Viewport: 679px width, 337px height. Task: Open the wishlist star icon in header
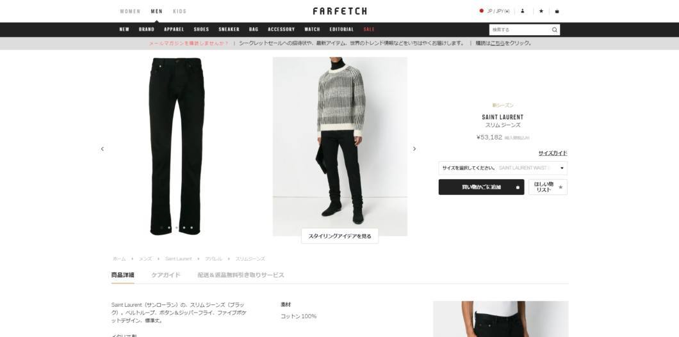(x=541, y=12)
